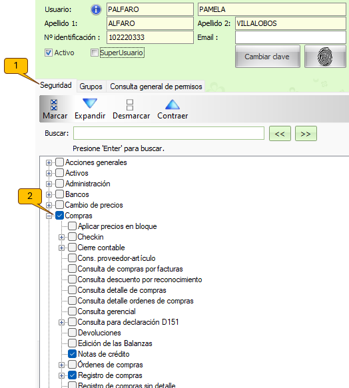This screenshot has width=349, height=388.
Task: Click the Cambiar clave button
Action: 268,57
